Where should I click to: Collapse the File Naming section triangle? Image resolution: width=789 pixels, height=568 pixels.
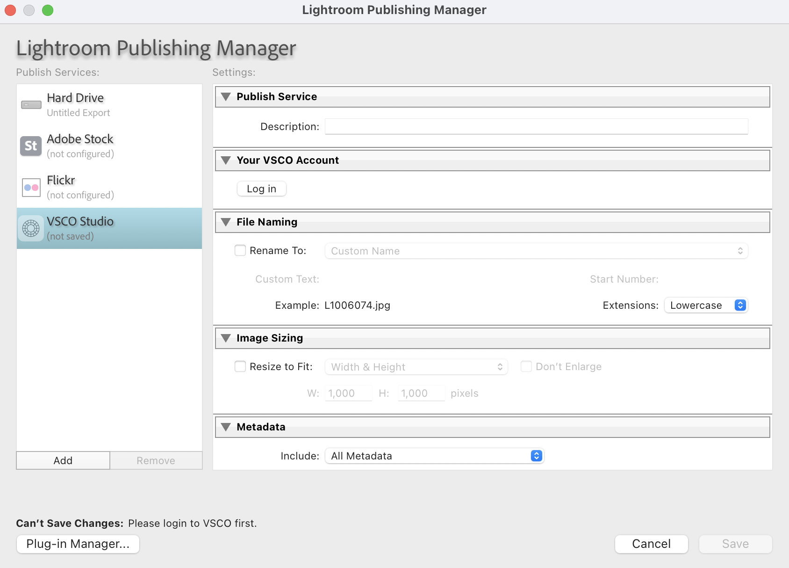(226, 222)
